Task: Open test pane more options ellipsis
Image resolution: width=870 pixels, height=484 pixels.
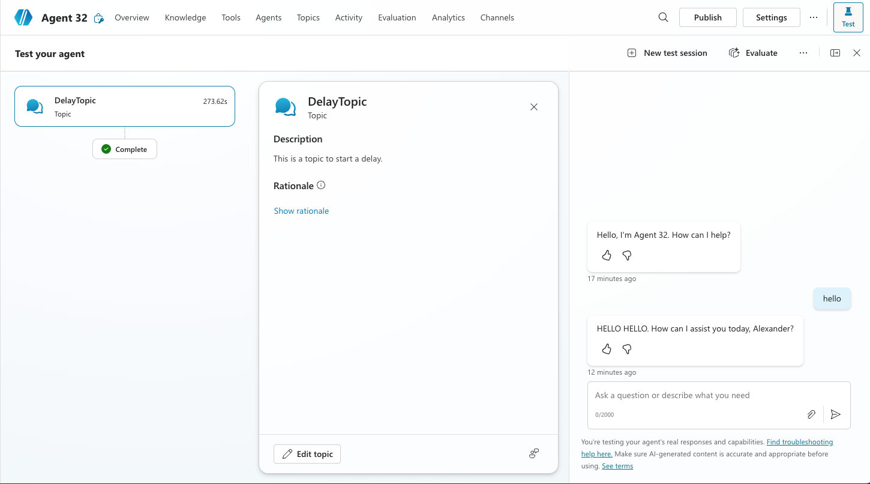Action: pyautogui.click(x=803, y=53)
